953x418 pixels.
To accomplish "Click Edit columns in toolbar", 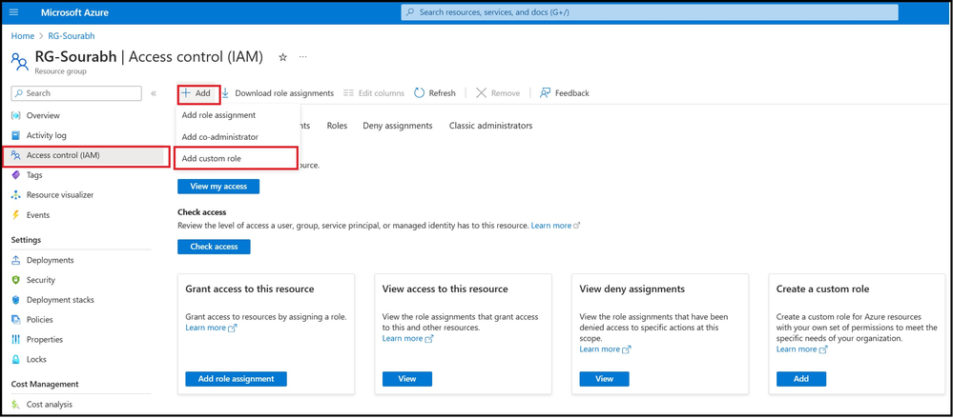I will [x=374, y=92].
